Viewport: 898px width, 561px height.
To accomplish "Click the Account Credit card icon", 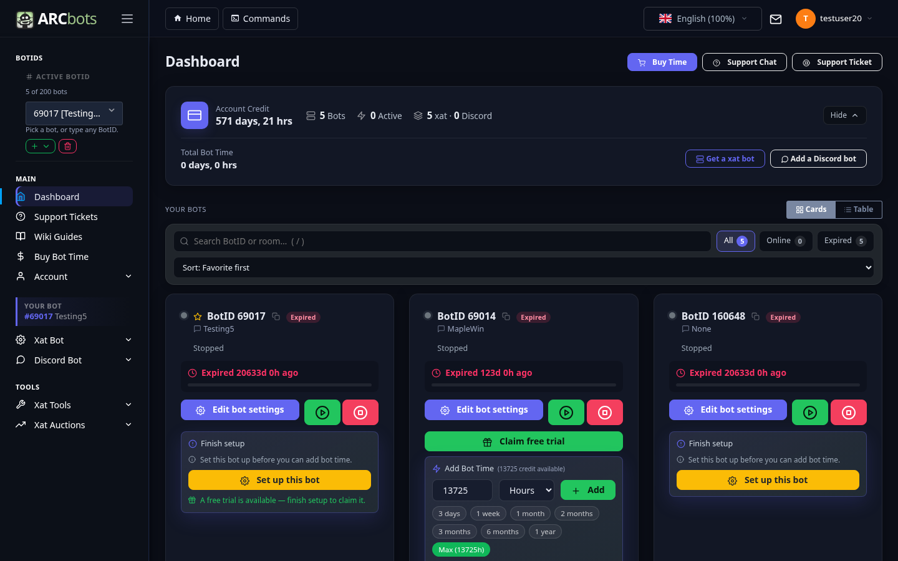I will pyautogui.click(x=195, y=115).
